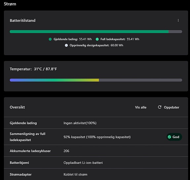Click the Strøm page heading

tap(10, 4)
